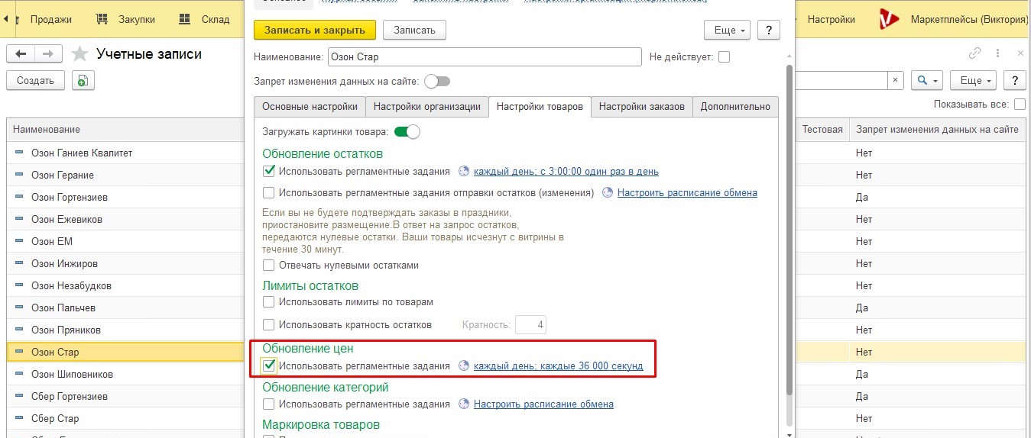
Task: Check the Показывать все checkbox
Action: (x=1020, y=105)
